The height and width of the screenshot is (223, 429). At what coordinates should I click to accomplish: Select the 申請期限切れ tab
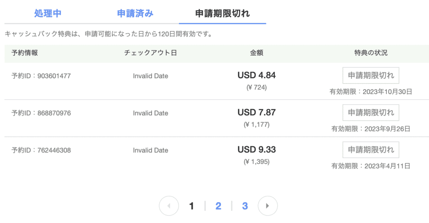coord(222,13)
